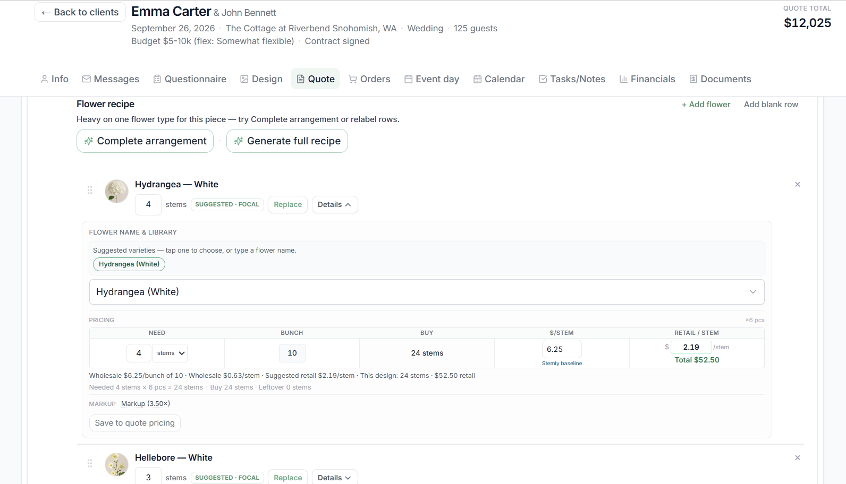
Task: Click Save to quote pricing
Action: click(x=135, y=423)
